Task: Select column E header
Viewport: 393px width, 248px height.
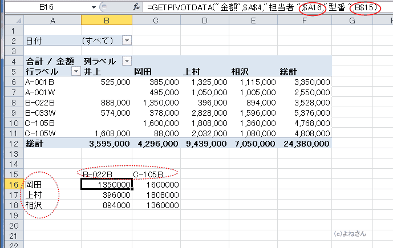Action: [253, 21]
